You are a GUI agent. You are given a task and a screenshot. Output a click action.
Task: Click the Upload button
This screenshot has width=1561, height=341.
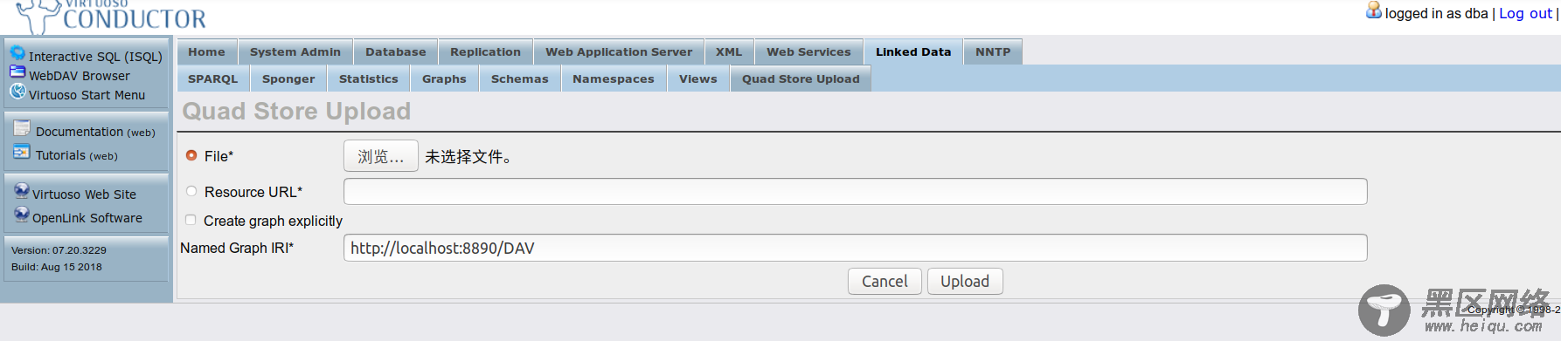coord(965,281)
